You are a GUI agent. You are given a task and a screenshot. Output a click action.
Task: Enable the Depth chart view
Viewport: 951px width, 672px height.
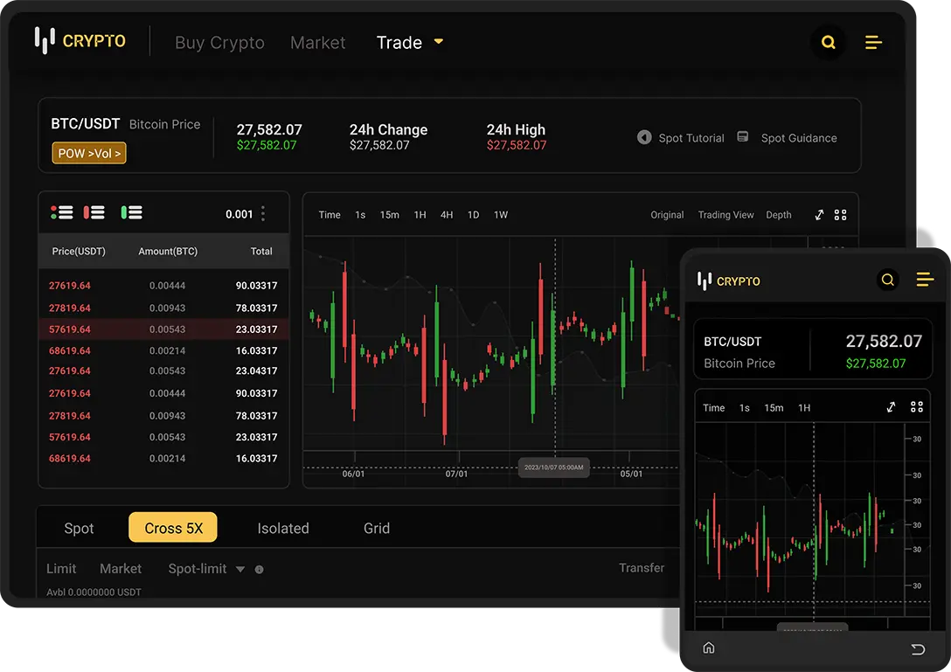(x=778, y=214)
